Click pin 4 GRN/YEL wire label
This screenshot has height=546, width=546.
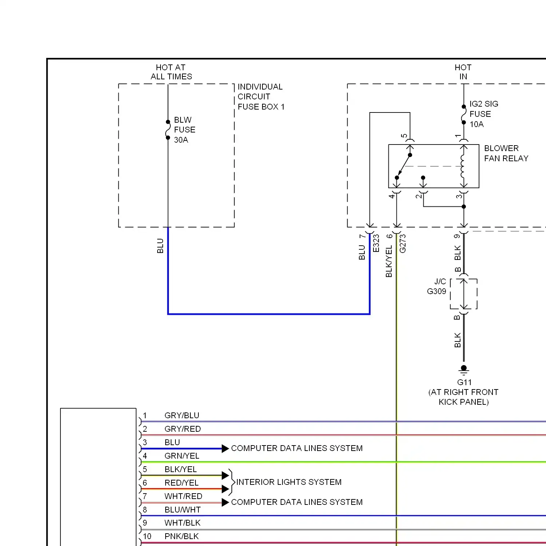click(x=182, y=456)
